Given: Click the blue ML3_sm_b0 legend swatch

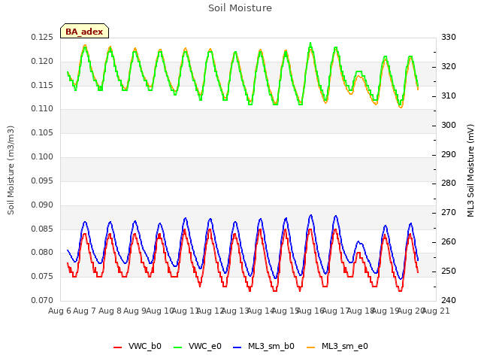Looking at the screenshot, I should 237,347.
